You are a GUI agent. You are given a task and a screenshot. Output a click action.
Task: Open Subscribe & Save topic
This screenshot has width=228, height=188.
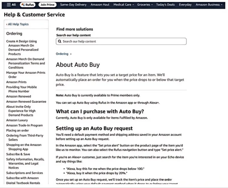[x=18, y=154]
